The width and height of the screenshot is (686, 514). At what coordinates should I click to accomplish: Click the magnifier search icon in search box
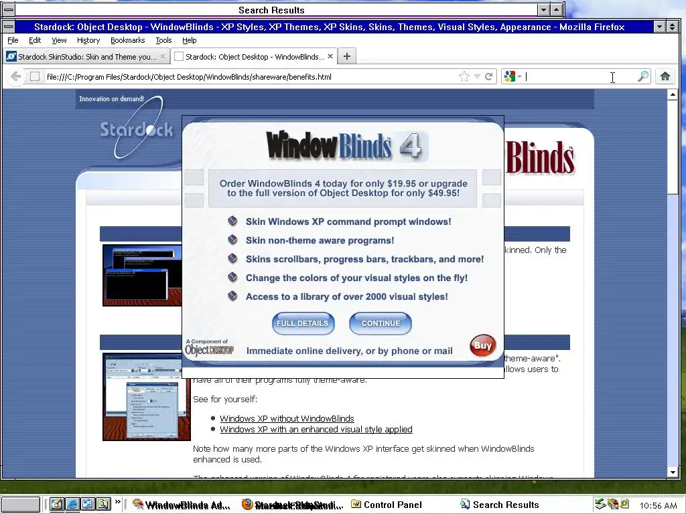click(x=642, y=76)
